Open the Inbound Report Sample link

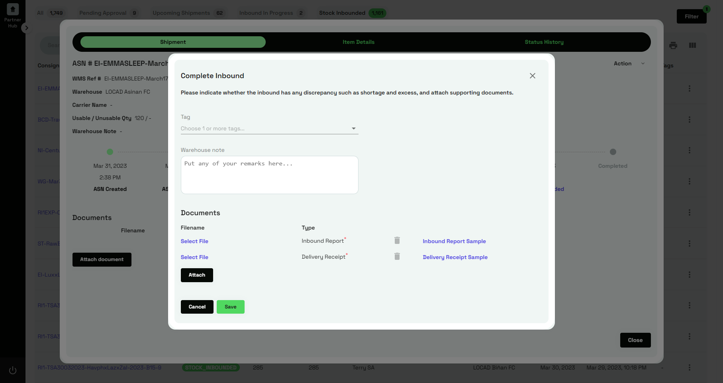coord(454,241)
